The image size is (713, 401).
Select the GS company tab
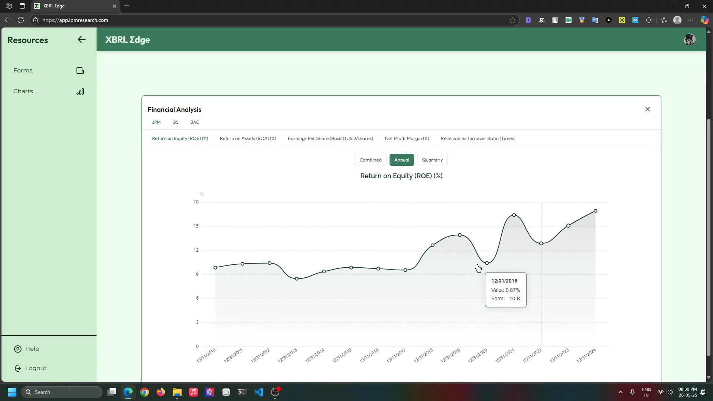[175, 122]
